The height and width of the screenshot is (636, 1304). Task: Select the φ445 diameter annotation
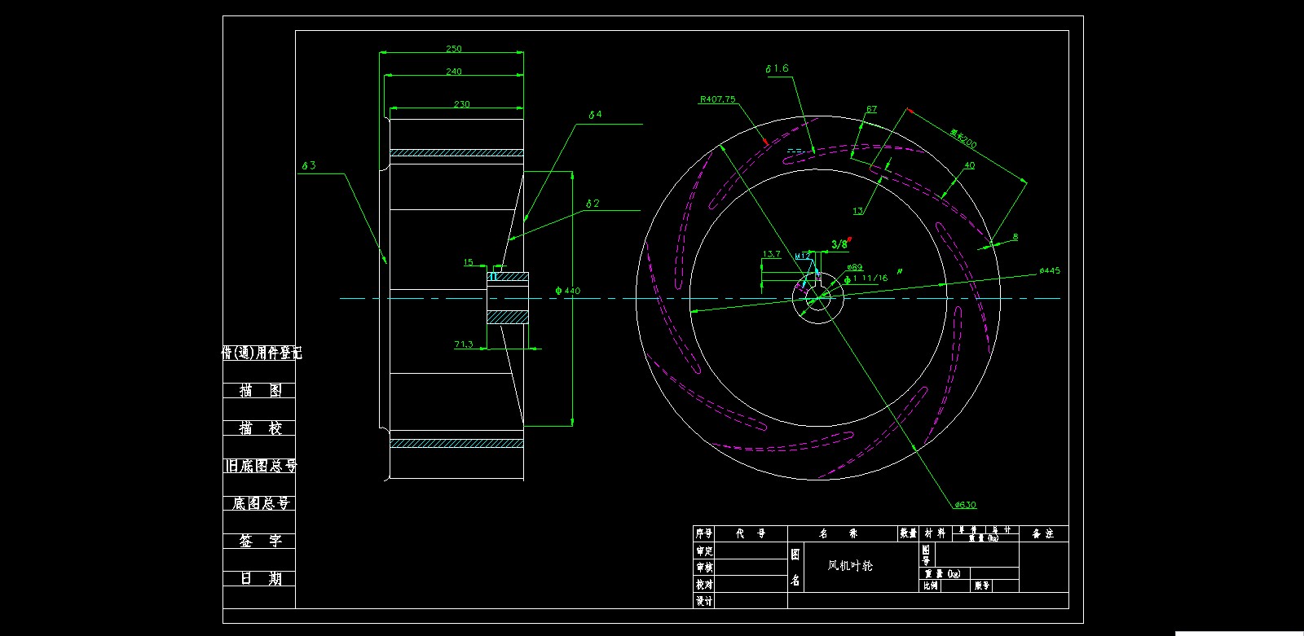(1050, 270)
